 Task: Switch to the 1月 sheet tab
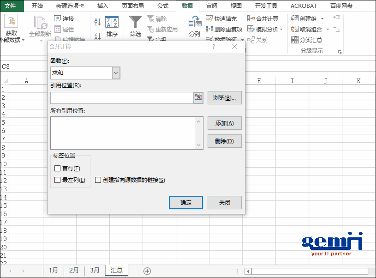click(54, 271)
